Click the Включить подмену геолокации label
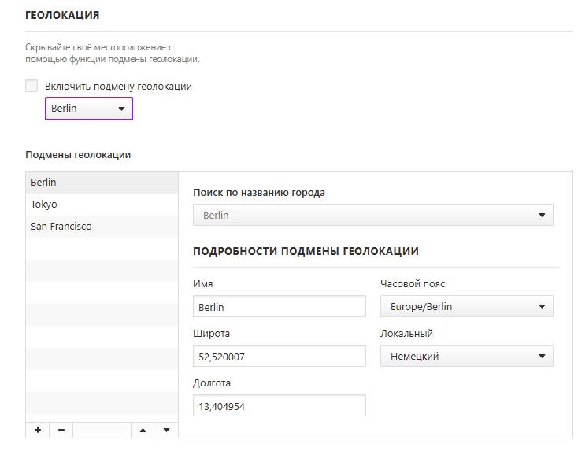Viewport: 578px width, 451px height. coord(118,87)
